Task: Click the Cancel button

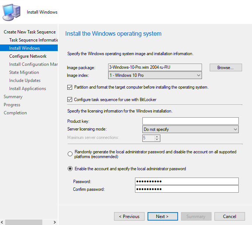Action: pos(230,217)
